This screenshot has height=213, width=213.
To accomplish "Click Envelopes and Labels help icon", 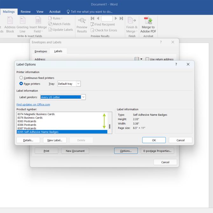I will pyautogui.click(x=161, y=42).
